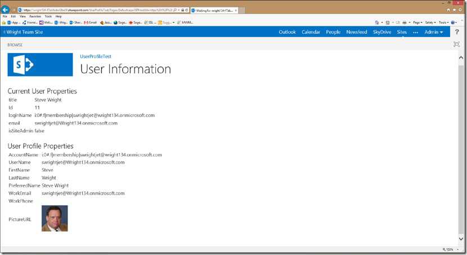467x255 pixels.
Task: Open a new tab with blank tab button
Action: click(242, 11)
